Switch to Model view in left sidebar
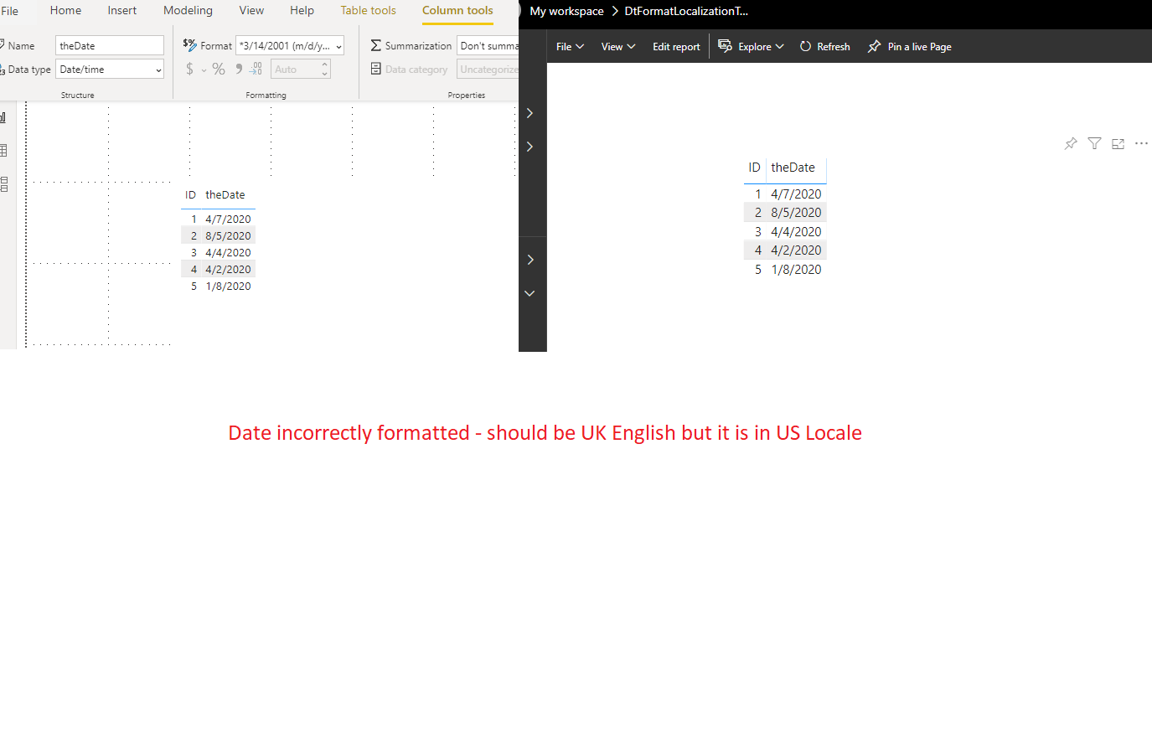The width and height of the screenshot is (1152, 733). click(3, 184)
